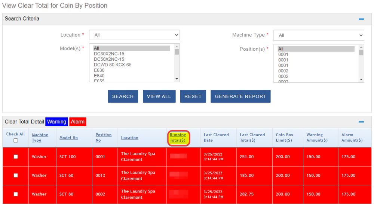Select model E640
Image resolution: width=374 pixels, height=204 pixels.
[99, 76]
